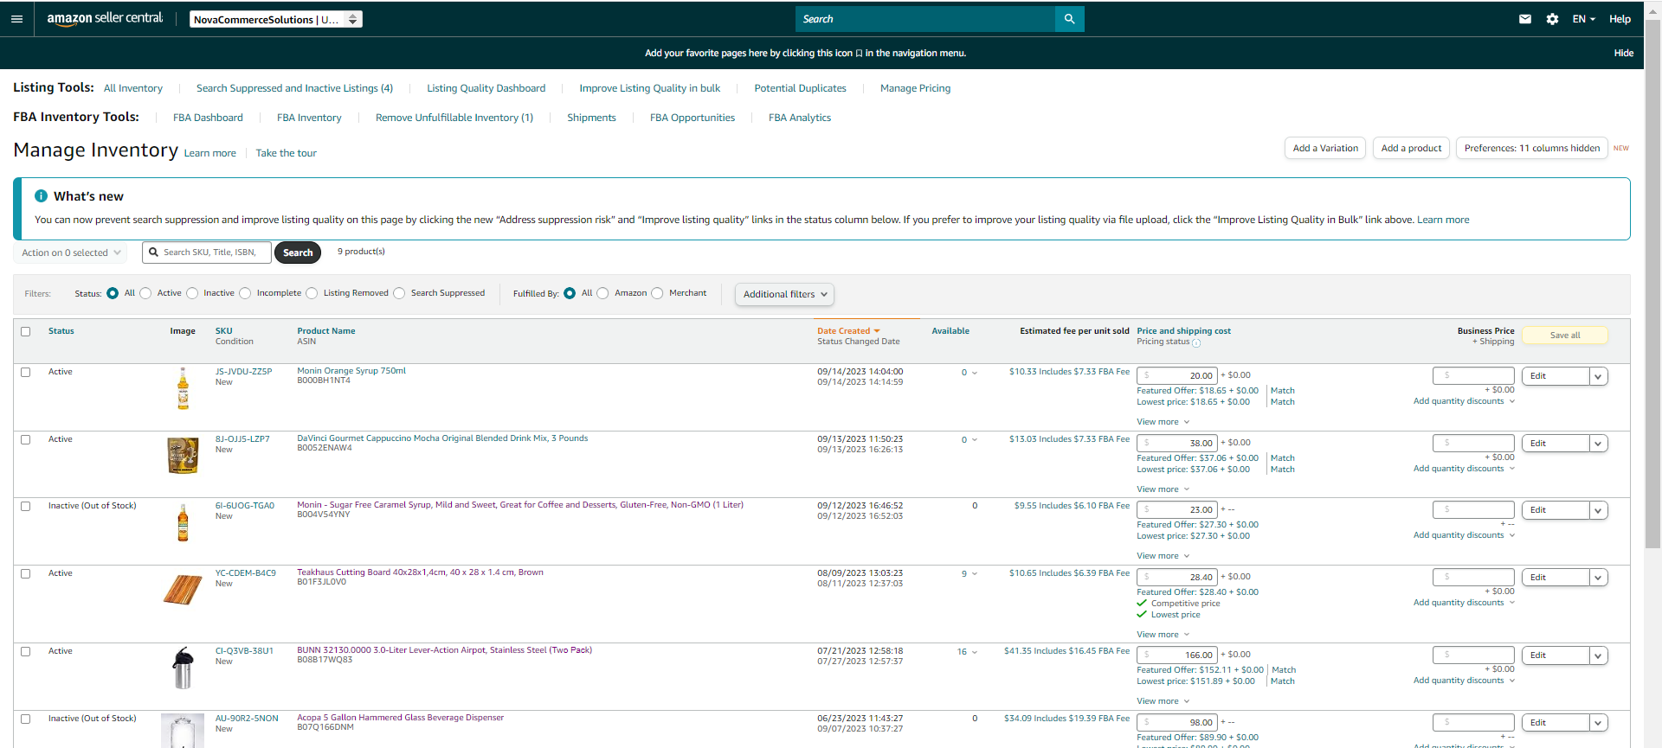
Task: Open the settings gear icon
Action: (1552, 19)
